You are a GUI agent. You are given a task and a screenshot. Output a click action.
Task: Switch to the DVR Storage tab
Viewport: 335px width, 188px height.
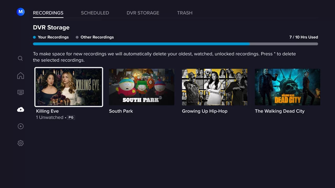(143, 13)
